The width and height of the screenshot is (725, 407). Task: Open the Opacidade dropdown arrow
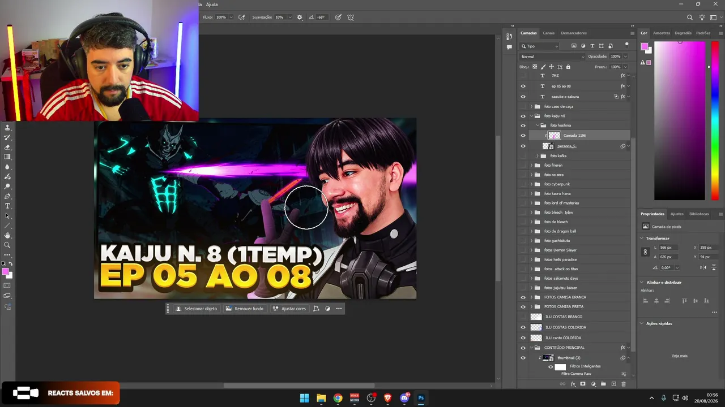pyautogui.click(x=625, y=57)
